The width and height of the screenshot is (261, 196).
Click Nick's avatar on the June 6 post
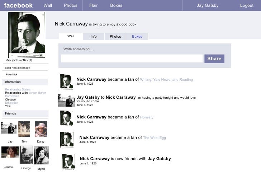pyautogui.click(x=67, y=82)
